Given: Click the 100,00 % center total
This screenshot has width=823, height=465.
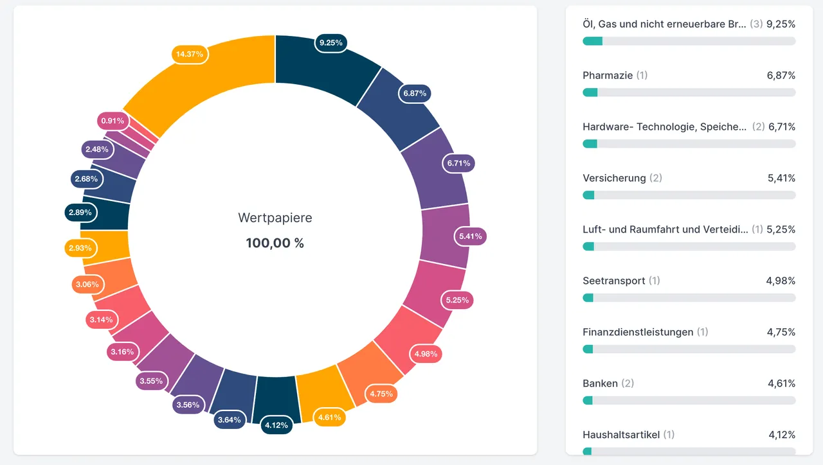Looking at the screenshot, I should pos(275,243).
